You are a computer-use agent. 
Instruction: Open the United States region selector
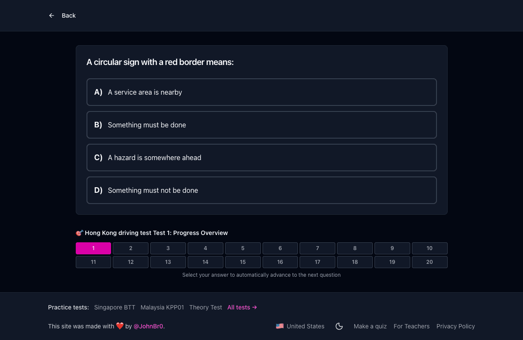pos(300,326)
